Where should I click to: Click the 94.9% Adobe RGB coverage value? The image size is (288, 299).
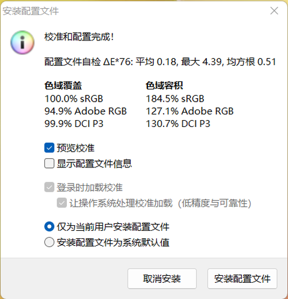click(x=86, y=111)
